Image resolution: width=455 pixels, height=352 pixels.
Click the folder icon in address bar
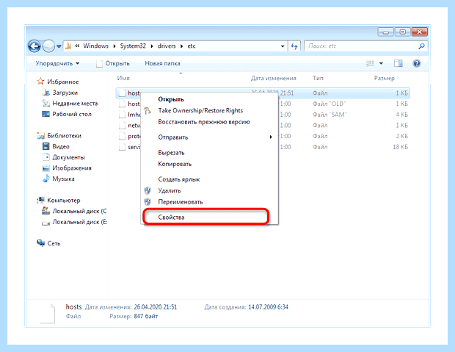click(68, 46)
